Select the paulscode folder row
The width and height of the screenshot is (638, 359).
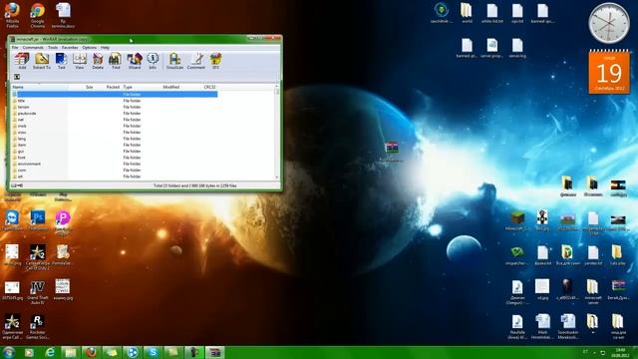pyautogui.click(x=115, y=113)
